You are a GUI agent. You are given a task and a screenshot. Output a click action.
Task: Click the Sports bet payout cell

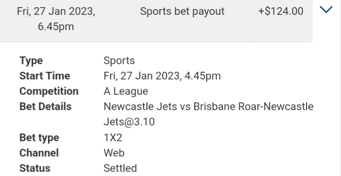[182, 21]
